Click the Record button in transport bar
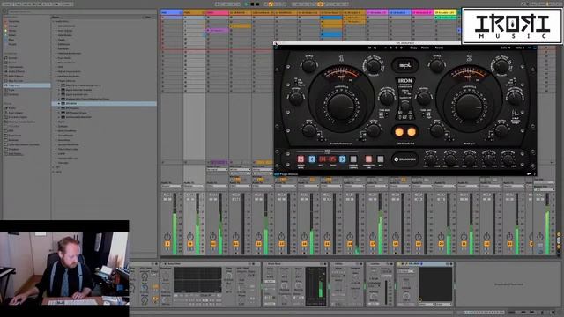This screenshot has width=564, height=317. coord(257,4)
